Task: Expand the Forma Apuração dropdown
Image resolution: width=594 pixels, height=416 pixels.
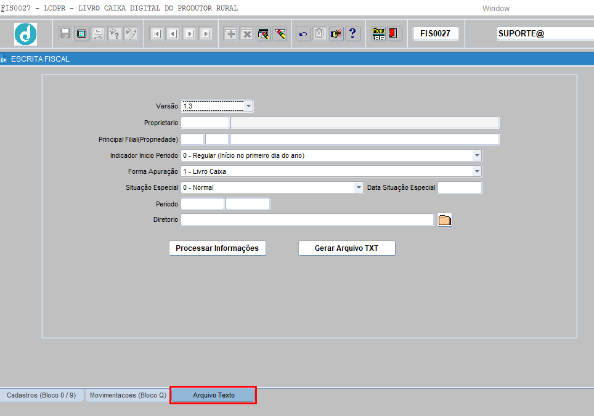Action: tap(477, 171)
